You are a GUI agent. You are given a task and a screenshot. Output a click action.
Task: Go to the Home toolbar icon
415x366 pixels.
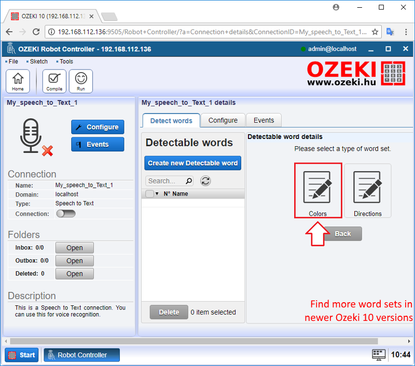(x=18, y=81)
